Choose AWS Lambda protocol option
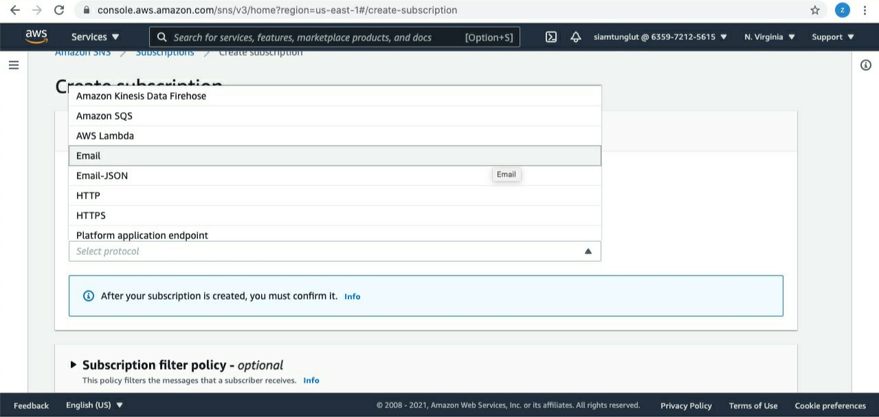The height and width of the screenshot is (417, 879). pyautogui.click(x=335, y=136)
